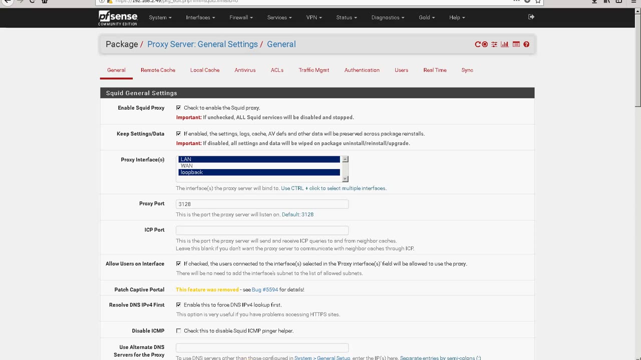Viewport: 641px width, 360px height.
Task: Toggle the Enable Squid Proxy checkbox
Action: pos(178,107)
